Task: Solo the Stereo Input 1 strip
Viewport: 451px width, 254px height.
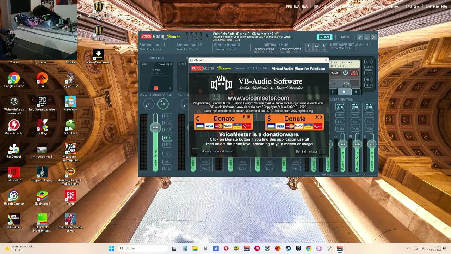Action: (x=167, y=162)
